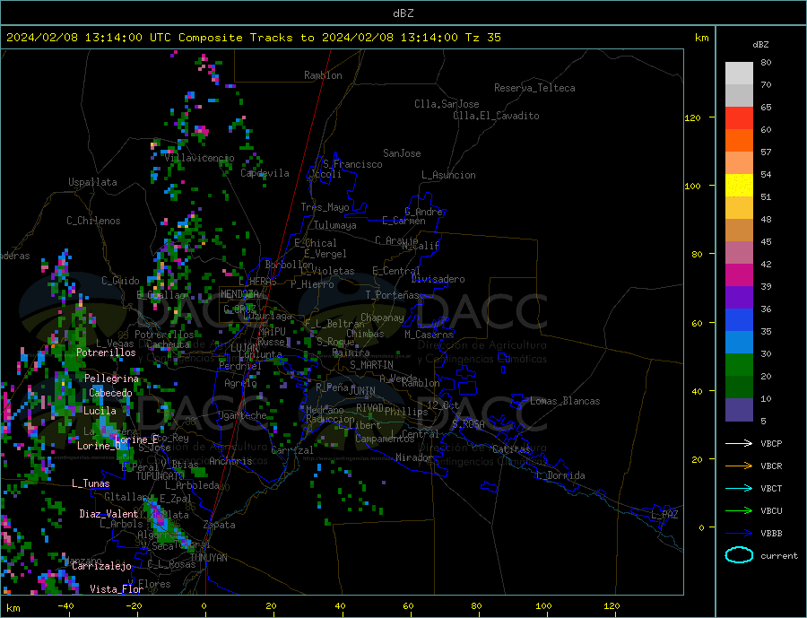Click the Capdevila place label
The image size is (807, 618).
tap(265, 173)
